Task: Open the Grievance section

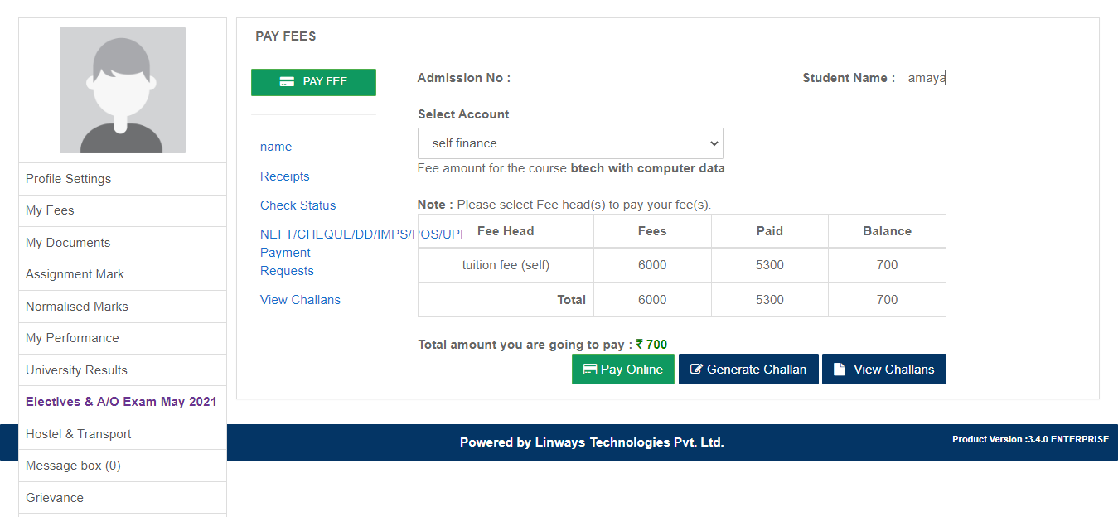Action: point(55,497)
